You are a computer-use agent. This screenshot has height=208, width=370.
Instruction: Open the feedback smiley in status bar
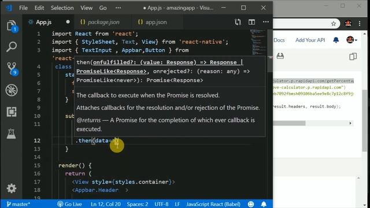point(251,204)
